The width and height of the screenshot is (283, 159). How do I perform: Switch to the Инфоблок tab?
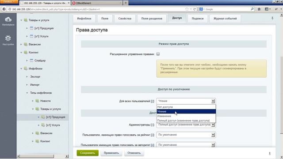tap(84, 19)
